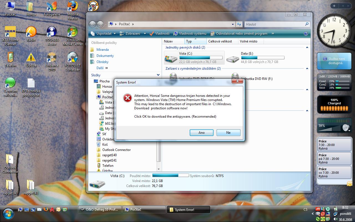Select the Data (E:) drive

256,58
